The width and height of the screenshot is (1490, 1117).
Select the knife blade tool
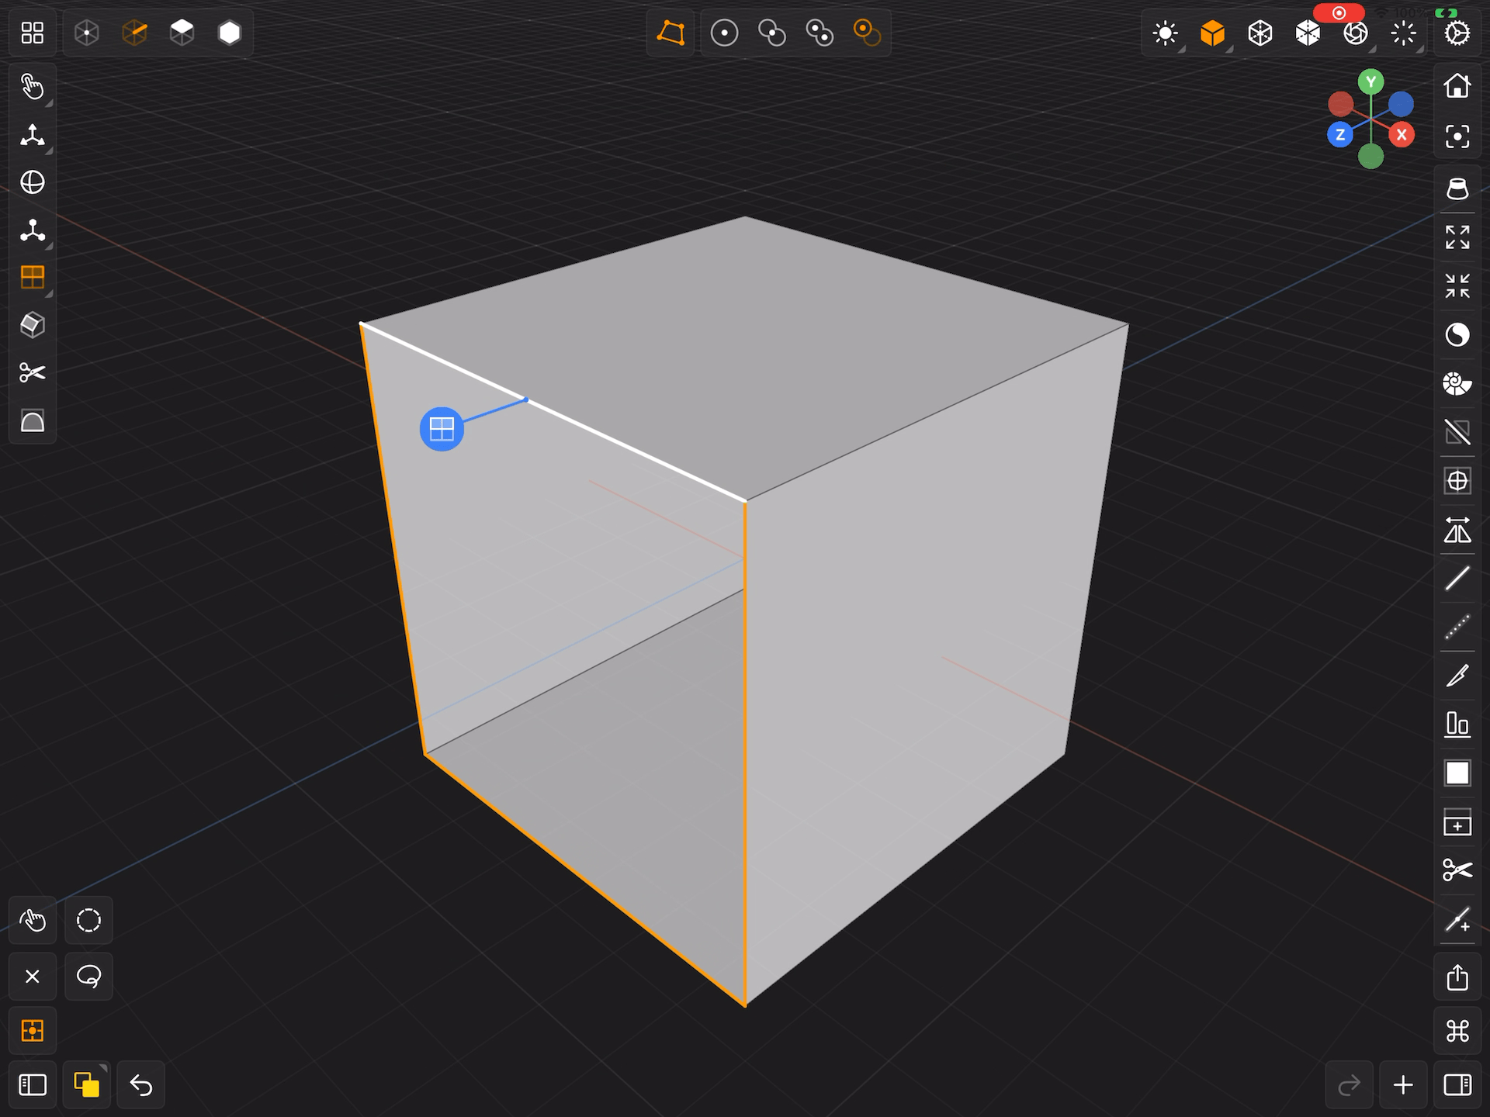pos(1457,676)
